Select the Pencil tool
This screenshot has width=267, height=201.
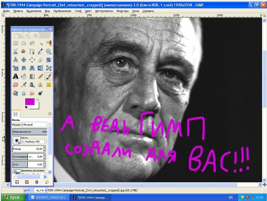pos(40,76)
